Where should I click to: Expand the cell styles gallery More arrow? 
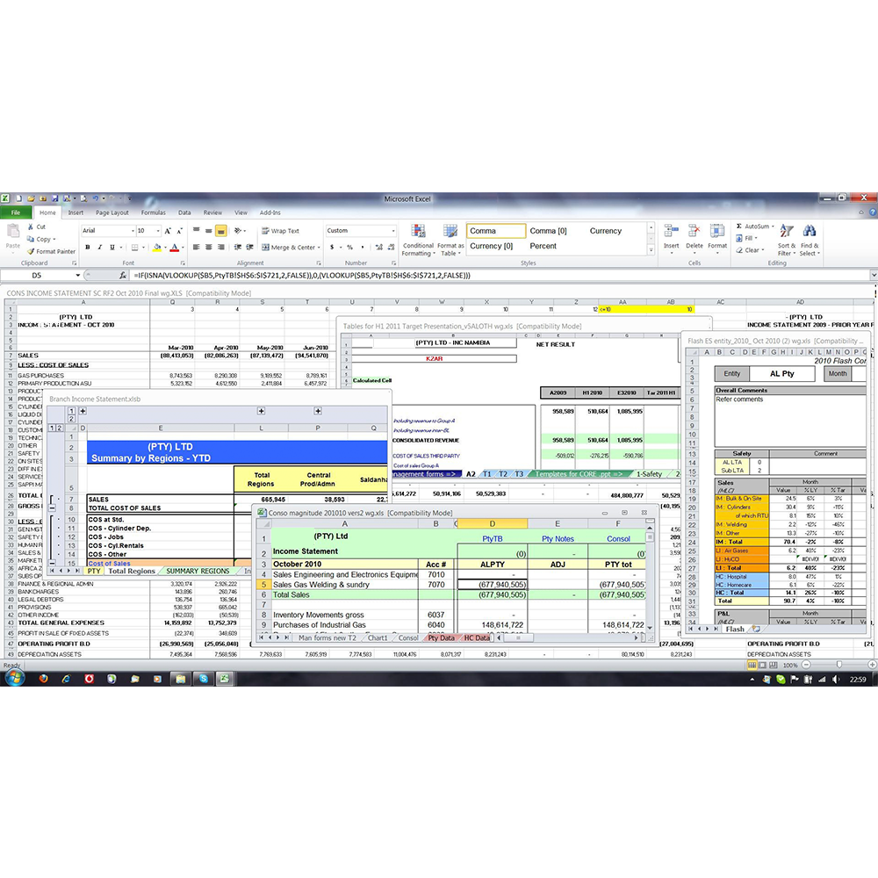(x=651, y=250)
